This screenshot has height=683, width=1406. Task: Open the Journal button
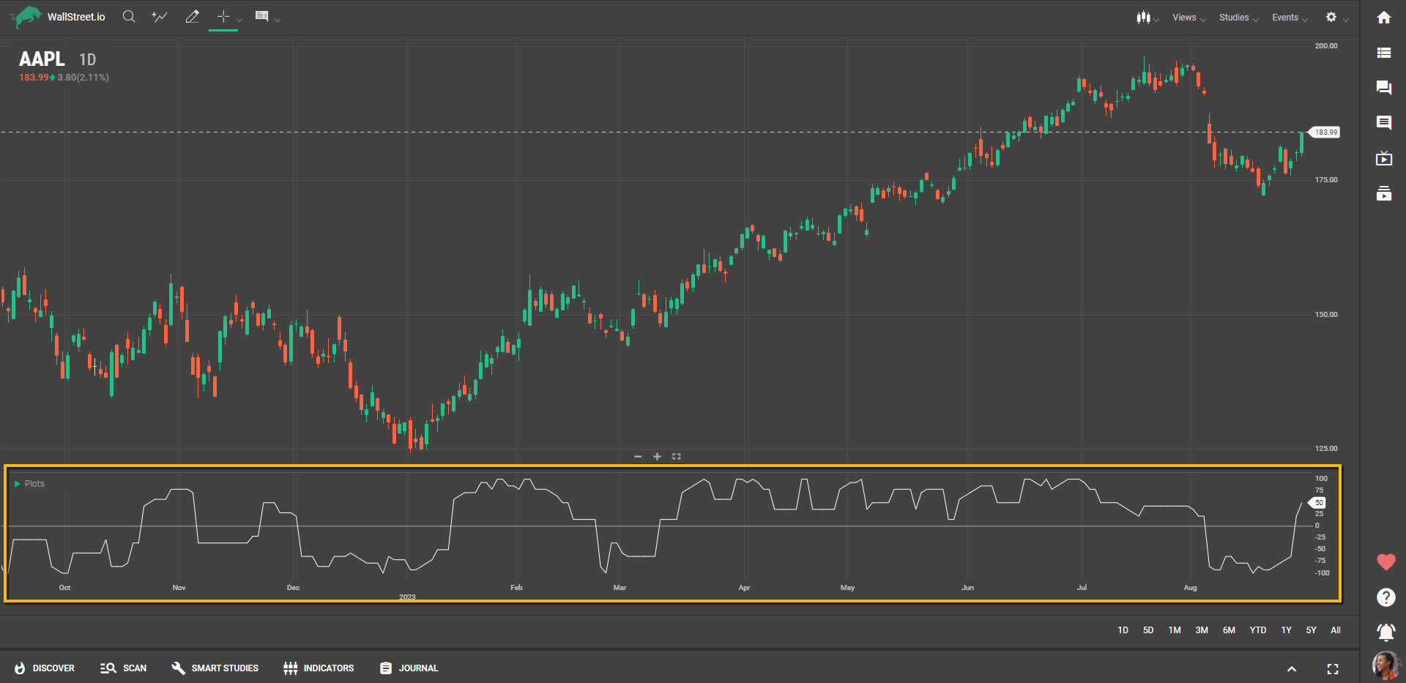click(x=409, y=668)
